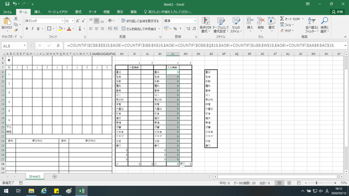The width and height of the screenshot is (349, 196).
Task: Add a new sheet with plus button
Action: click(x=55, y=176)
